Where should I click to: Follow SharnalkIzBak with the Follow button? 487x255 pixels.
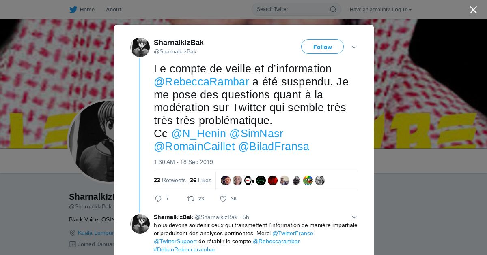[x=322, y=47]
